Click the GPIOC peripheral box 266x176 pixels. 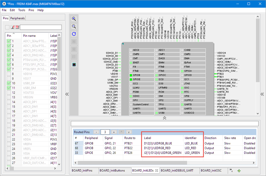[167, 75]
